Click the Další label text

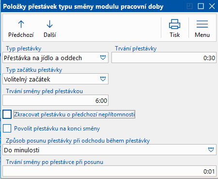click(x=50, y=35)
